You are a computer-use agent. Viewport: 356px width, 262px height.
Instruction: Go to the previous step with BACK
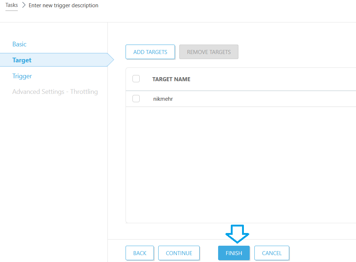140,253
